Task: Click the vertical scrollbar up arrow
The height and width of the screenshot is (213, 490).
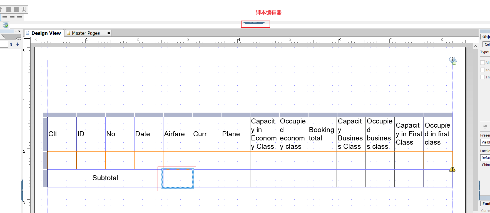Action: 476,46
